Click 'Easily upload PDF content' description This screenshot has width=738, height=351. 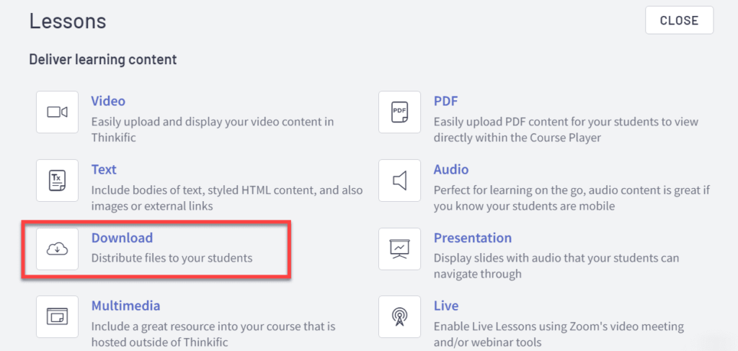coord(566,130)
